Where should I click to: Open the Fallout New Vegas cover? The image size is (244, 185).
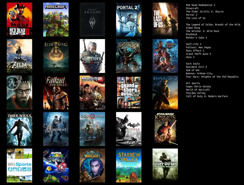point(56,92)
